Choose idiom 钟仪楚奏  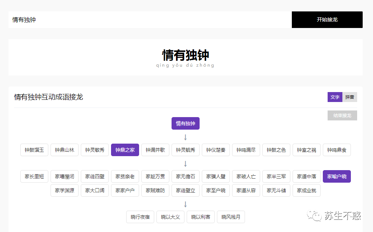pos(216,150)
